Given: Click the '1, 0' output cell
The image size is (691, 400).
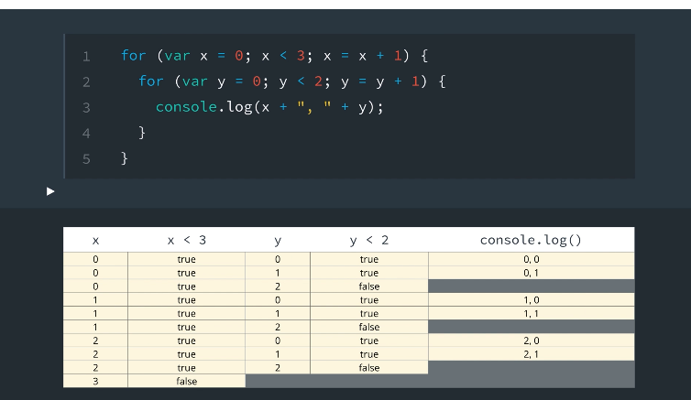Looking at the screenshot, I should [x=531, y=300].
